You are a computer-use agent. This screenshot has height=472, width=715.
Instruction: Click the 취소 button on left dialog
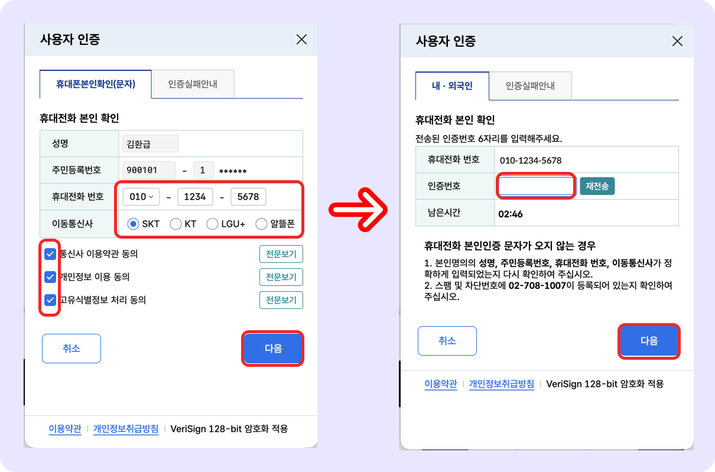(71, 348)
